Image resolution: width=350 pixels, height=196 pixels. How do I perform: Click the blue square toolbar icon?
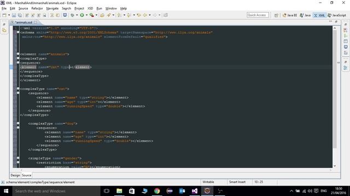65,15
